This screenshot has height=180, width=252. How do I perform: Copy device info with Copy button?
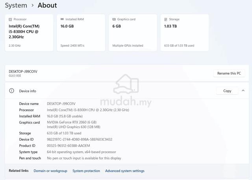pyautogui.click(x=227, y=91)
